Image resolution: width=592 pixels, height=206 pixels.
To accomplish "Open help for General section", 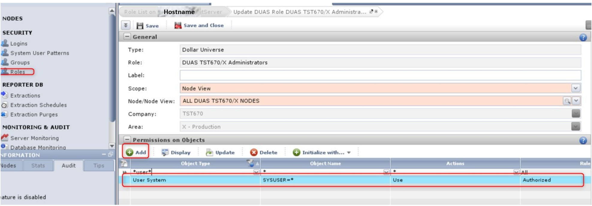I will click(x=583, y=37).
